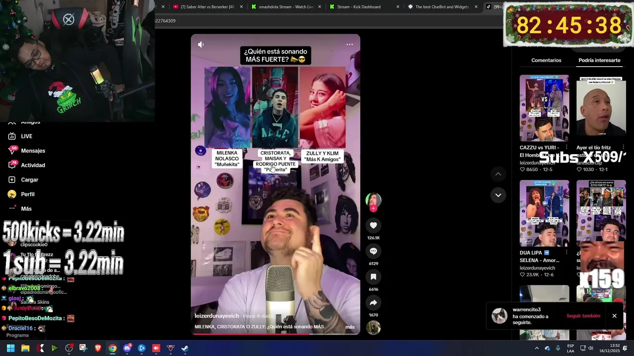This screenshot has width=634, height=356.
Task: Like the video with the heart icon
Action: coord(373,225)
